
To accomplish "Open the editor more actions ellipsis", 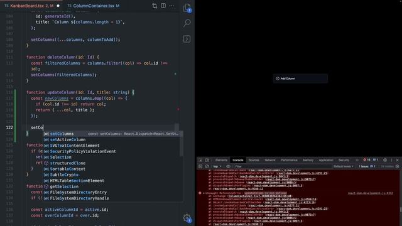I will (171, 6).
